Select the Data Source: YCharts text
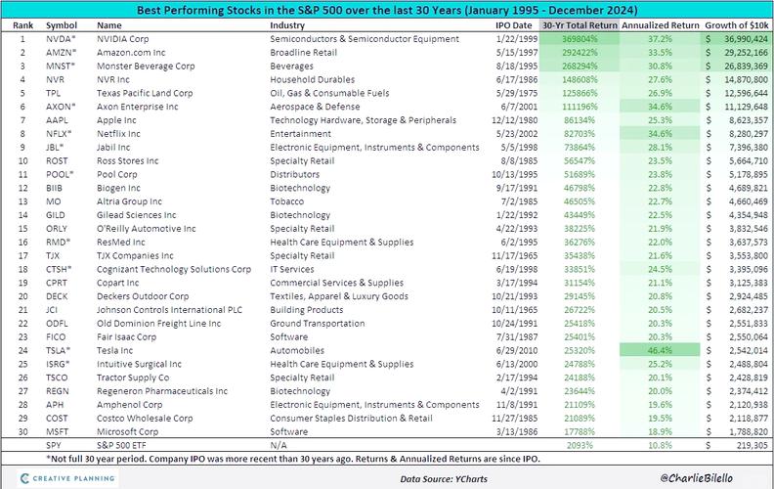Viewport: 774px width, 489px height. (x=444, y=478)
